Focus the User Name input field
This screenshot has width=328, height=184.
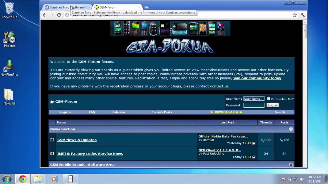254,99
